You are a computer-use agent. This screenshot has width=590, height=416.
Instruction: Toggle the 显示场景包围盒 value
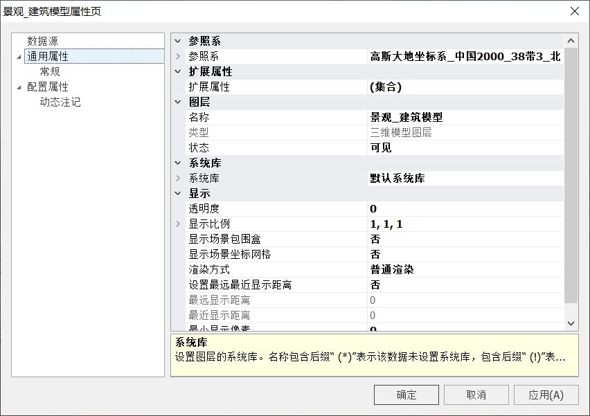[464, 239]
